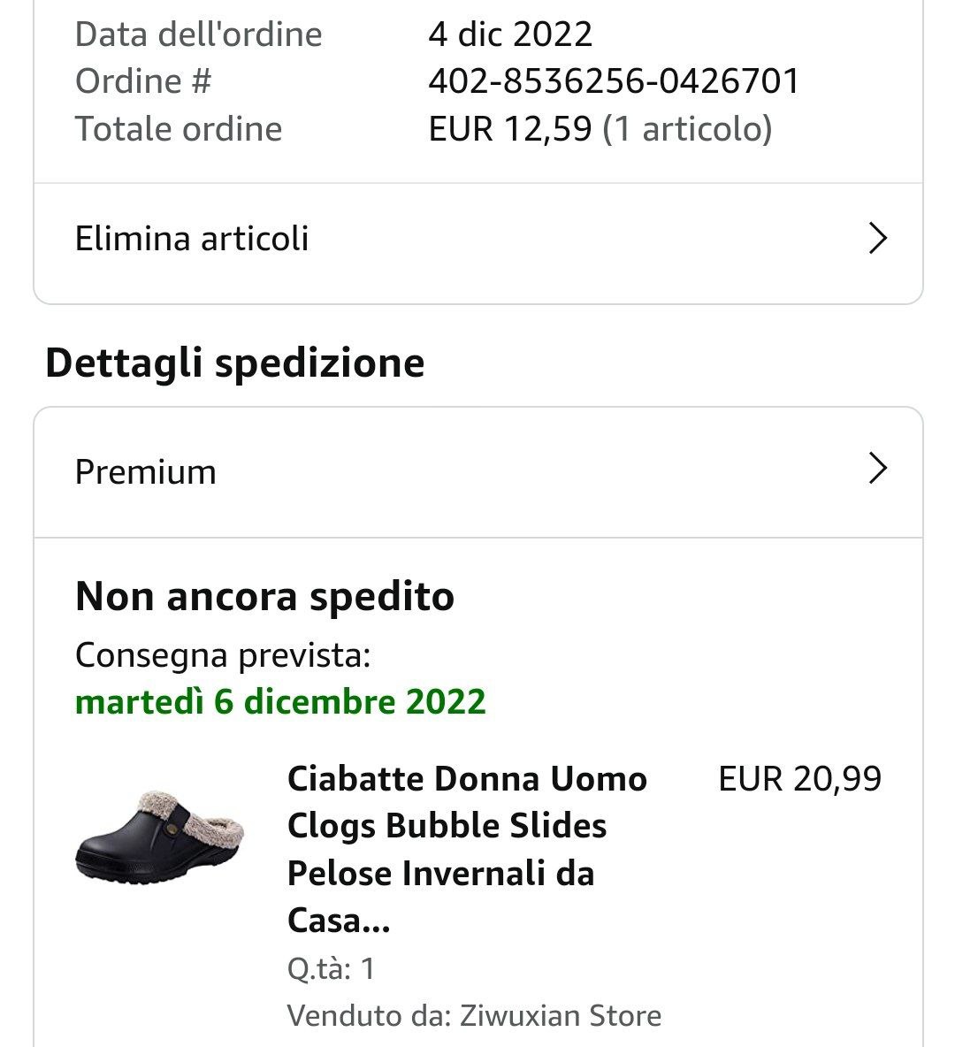This screenshot has height=1047, width=955.
Task: Click the Ordine # label
Action: tap(143, 81)
